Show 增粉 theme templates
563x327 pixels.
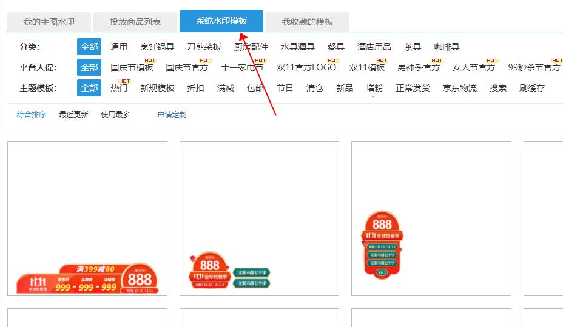[374, 88]
